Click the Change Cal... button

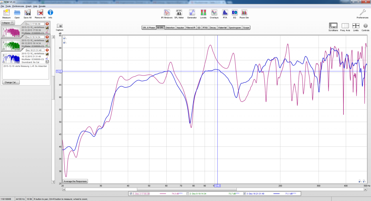(11, 82)
